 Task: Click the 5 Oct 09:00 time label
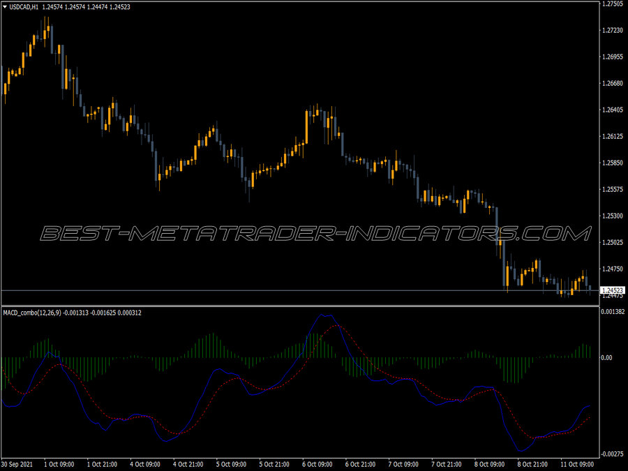[x=231, y=464]
